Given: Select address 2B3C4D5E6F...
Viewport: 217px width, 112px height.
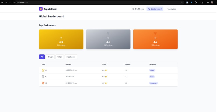Looking at the screenshot, I should click(x=71, y=77).
